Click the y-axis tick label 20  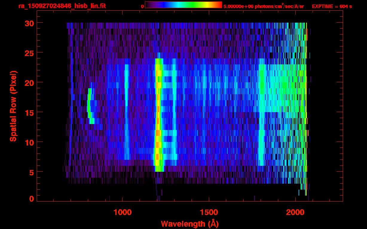29,83
